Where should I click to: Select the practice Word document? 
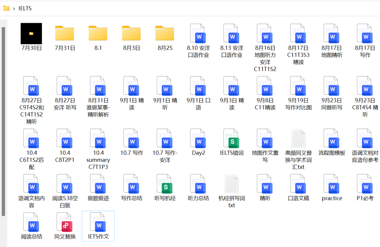tap(332, 184)
